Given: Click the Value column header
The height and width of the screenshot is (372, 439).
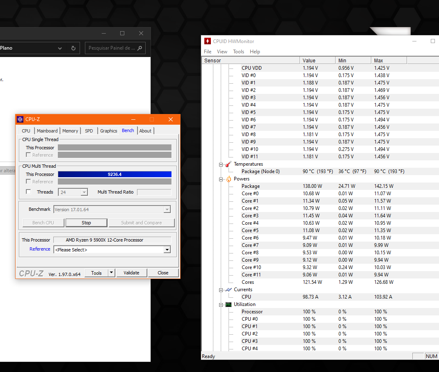Looking at the screenshot, I should coord(318,60).
